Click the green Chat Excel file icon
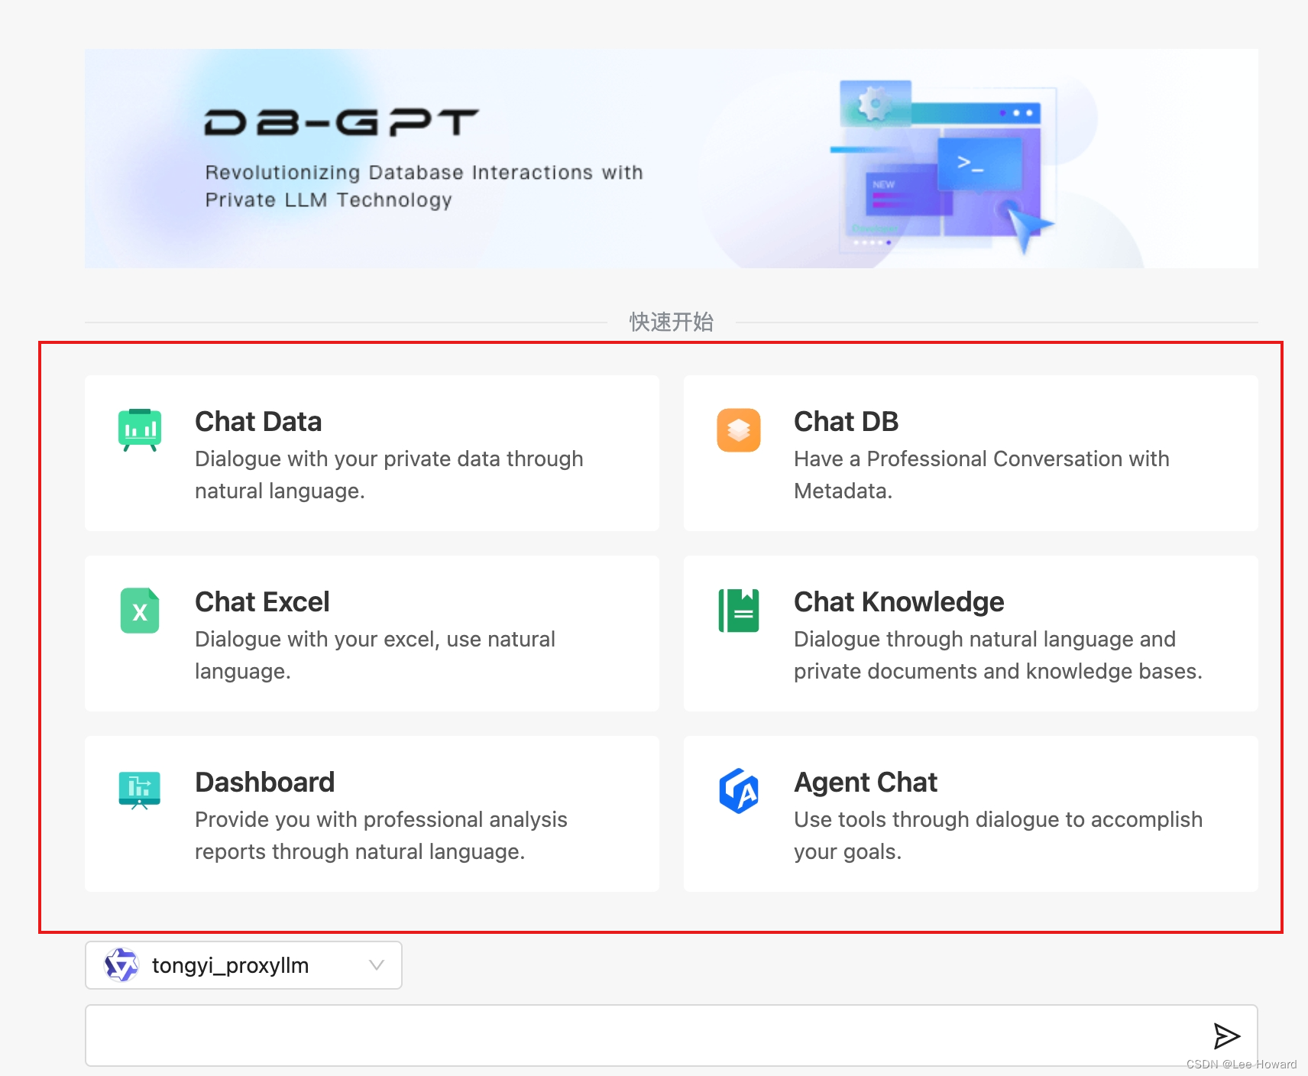Image resolution: width=1308 pixels, height=1076 pixels. tap(140, 611)
